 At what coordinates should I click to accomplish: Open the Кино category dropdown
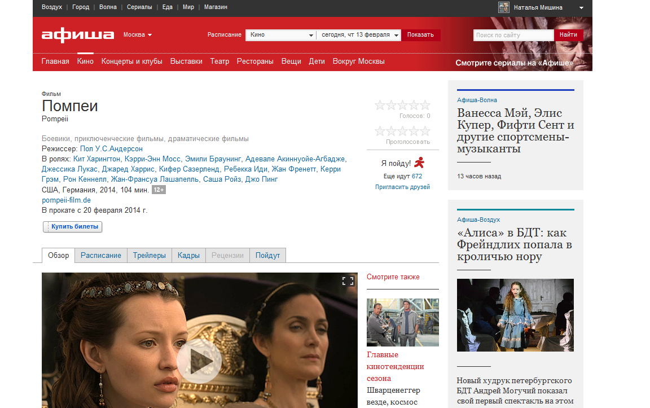[x=280, y=35]
